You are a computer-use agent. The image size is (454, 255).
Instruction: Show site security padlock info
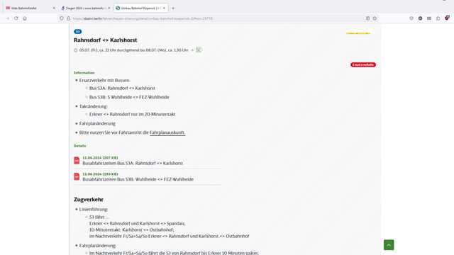[68, 18]
